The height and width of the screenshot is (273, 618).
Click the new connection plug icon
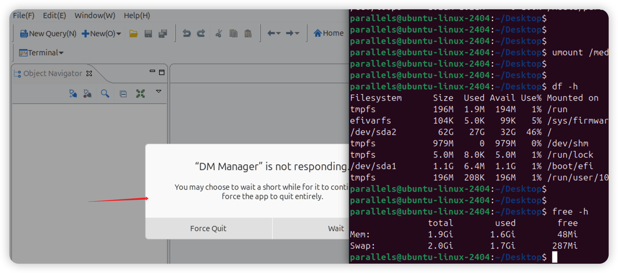point(73,94)
